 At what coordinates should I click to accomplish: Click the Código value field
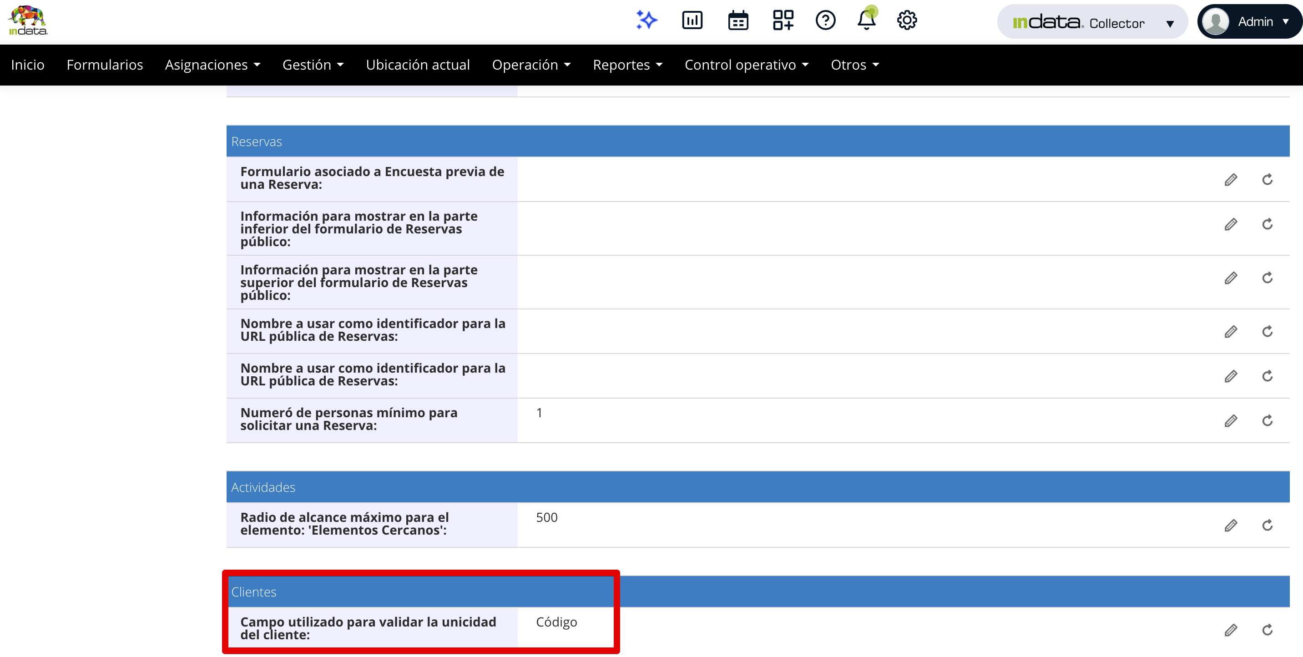pos(556,622)
